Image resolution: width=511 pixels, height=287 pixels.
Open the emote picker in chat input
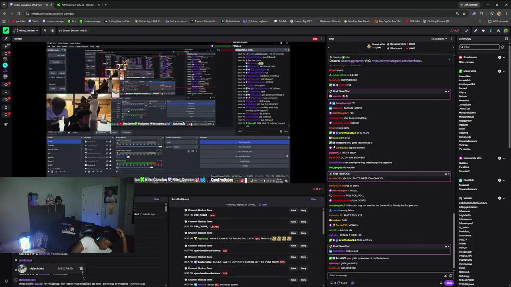coord(451,275)
